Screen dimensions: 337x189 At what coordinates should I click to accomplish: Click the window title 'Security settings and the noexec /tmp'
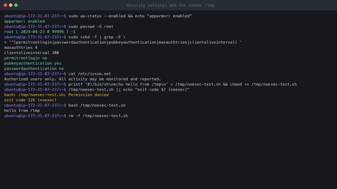[x=170, y=5]
